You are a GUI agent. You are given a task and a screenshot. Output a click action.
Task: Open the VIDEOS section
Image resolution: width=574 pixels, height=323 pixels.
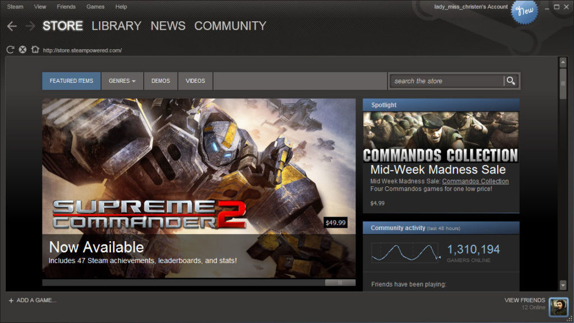point(195,81)
